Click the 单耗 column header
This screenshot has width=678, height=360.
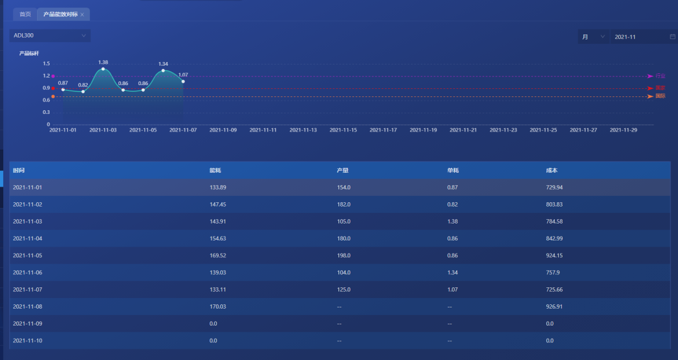tap(453, 170)
